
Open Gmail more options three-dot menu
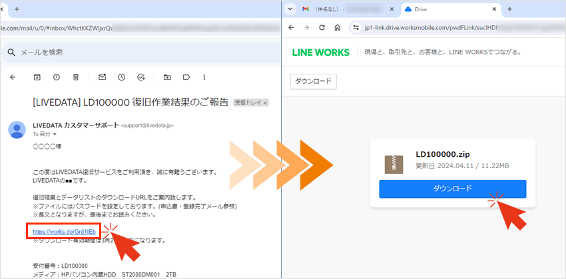pos(204,77)
